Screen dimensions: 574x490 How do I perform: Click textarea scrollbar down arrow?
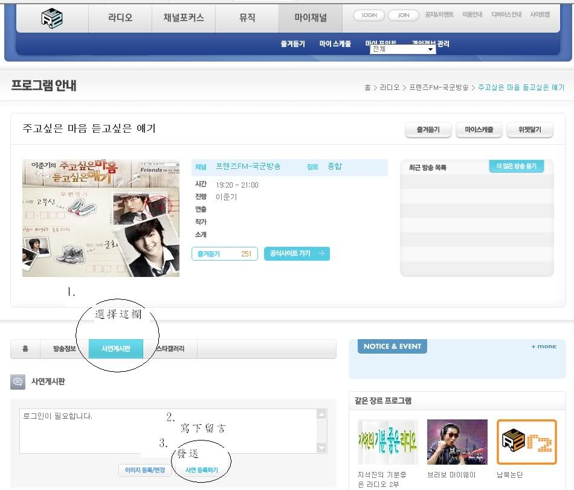pyautogui.click(x=321, y=448)
